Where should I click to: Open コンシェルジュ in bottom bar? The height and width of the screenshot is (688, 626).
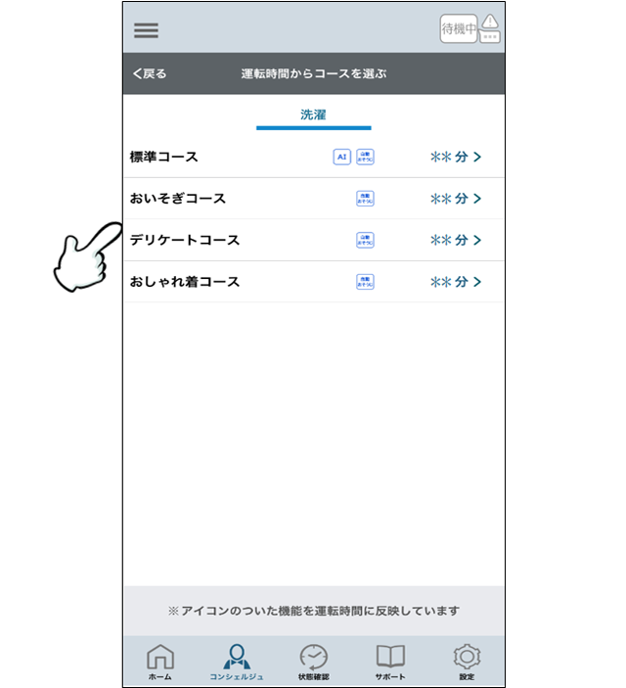(x=236, y=662)
